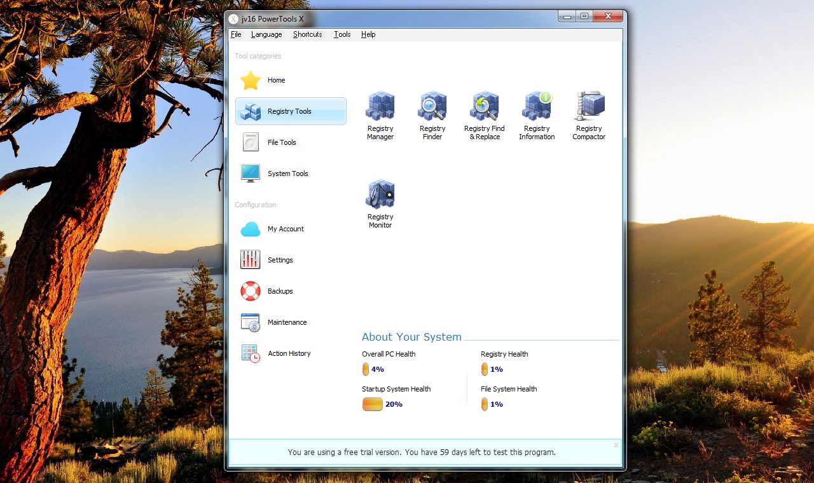Click the My Account cloud icon
The height and width of the screenshot is (483, 814).
[x=251, y=229]
